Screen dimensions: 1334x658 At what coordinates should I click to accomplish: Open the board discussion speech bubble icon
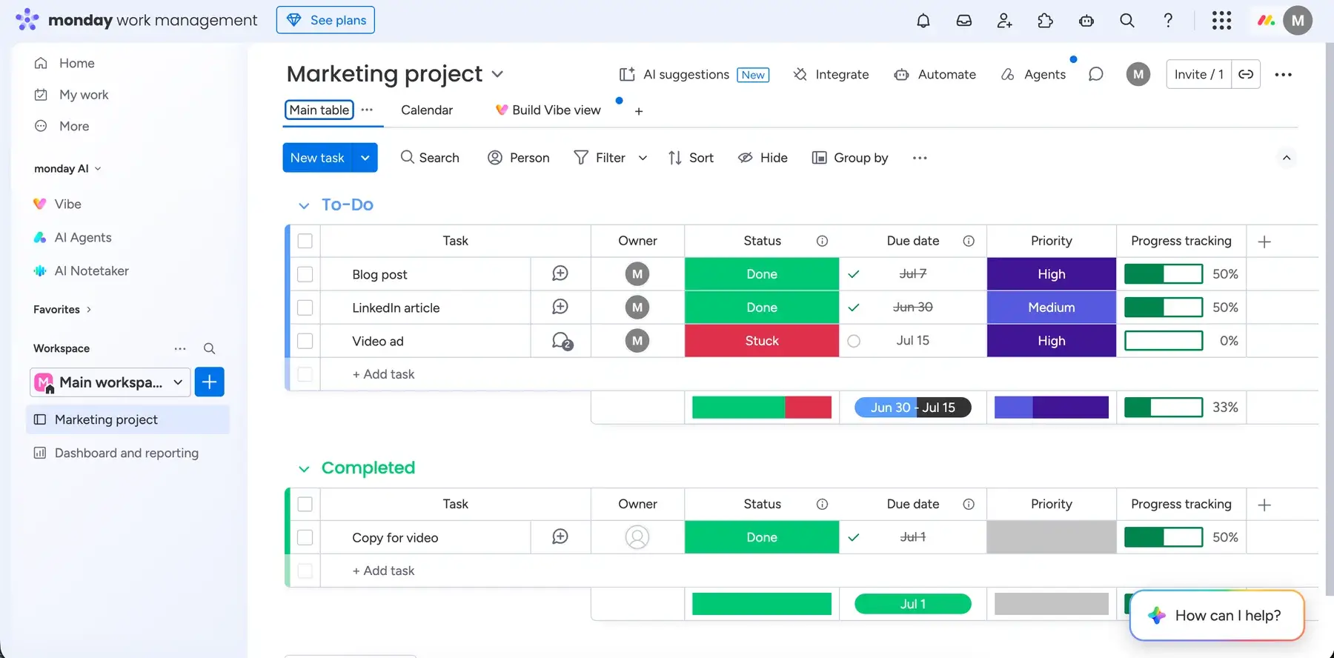[1096, 74]
